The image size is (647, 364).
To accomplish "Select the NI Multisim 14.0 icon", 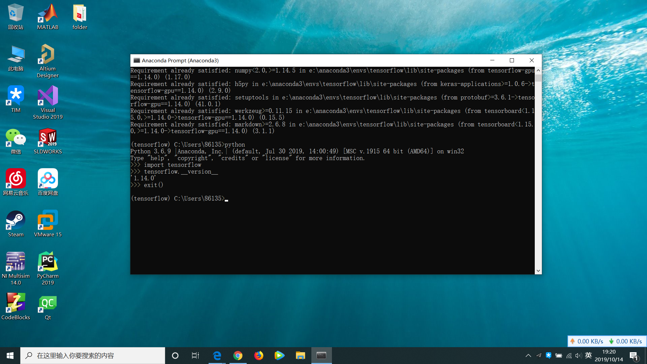I will tap(16, 262).
